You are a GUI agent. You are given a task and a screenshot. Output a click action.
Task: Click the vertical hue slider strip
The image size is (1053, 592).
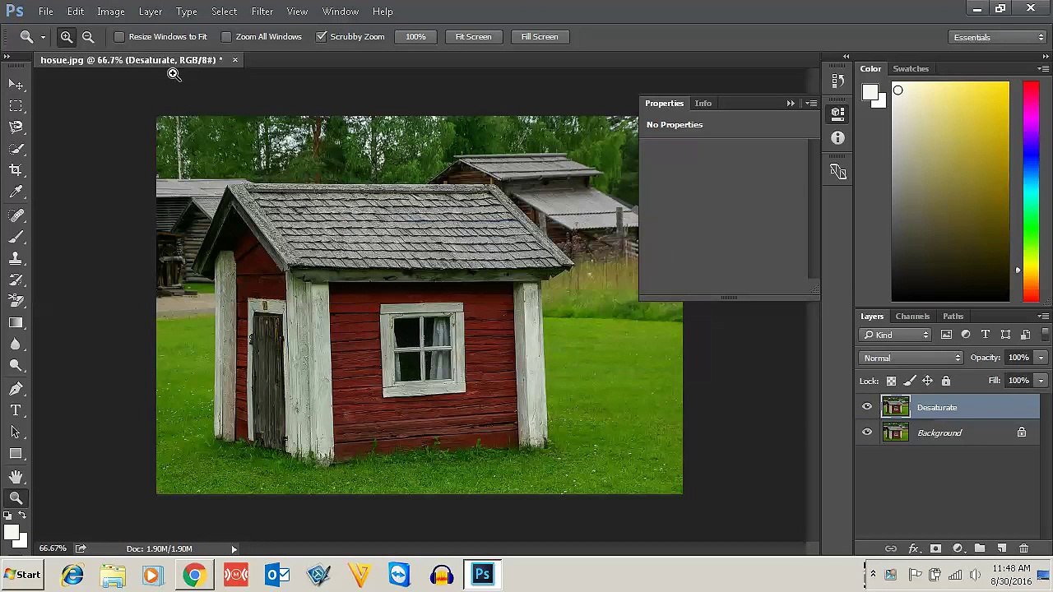pos(1030,191)
